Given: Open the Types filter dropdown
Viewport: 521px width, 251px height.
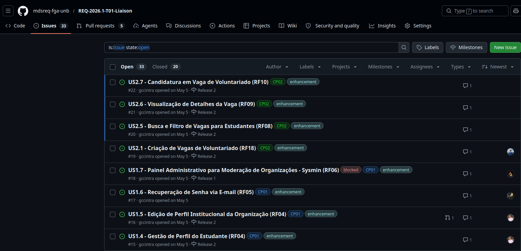Looking at the screenshot, I should click(x=461, y=67).
